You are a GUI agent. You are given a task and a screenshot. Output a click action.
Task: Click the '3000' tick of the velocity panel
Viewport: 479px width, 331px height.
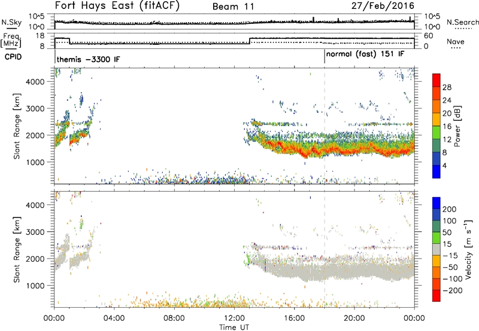click(x=35, y=232)
